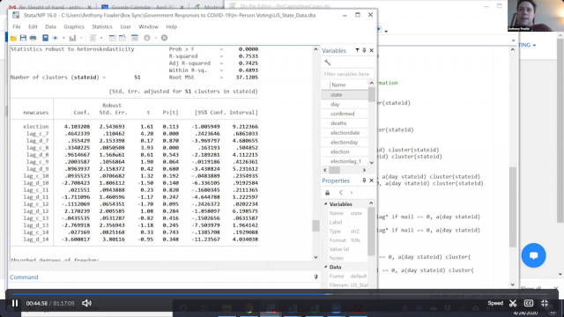
Task: Open the Data Editor (Edit) icon
Action: click(112, 38)
